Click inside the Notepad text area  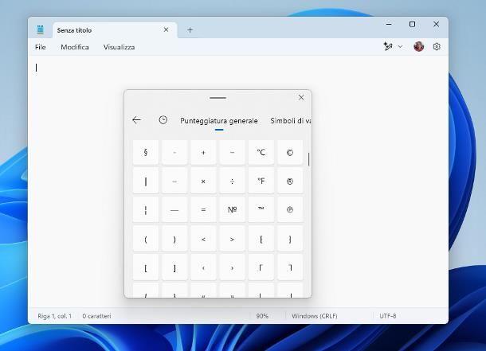pos(238,181)
